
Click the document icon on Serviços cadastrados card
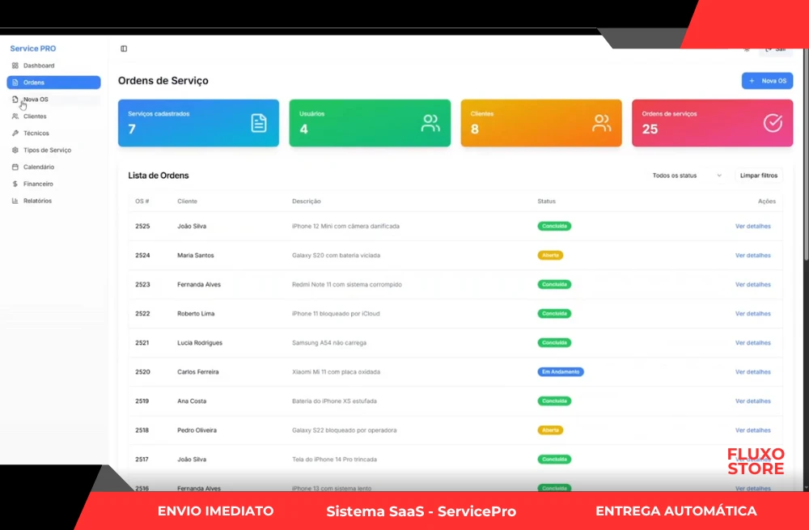point(258,123)
